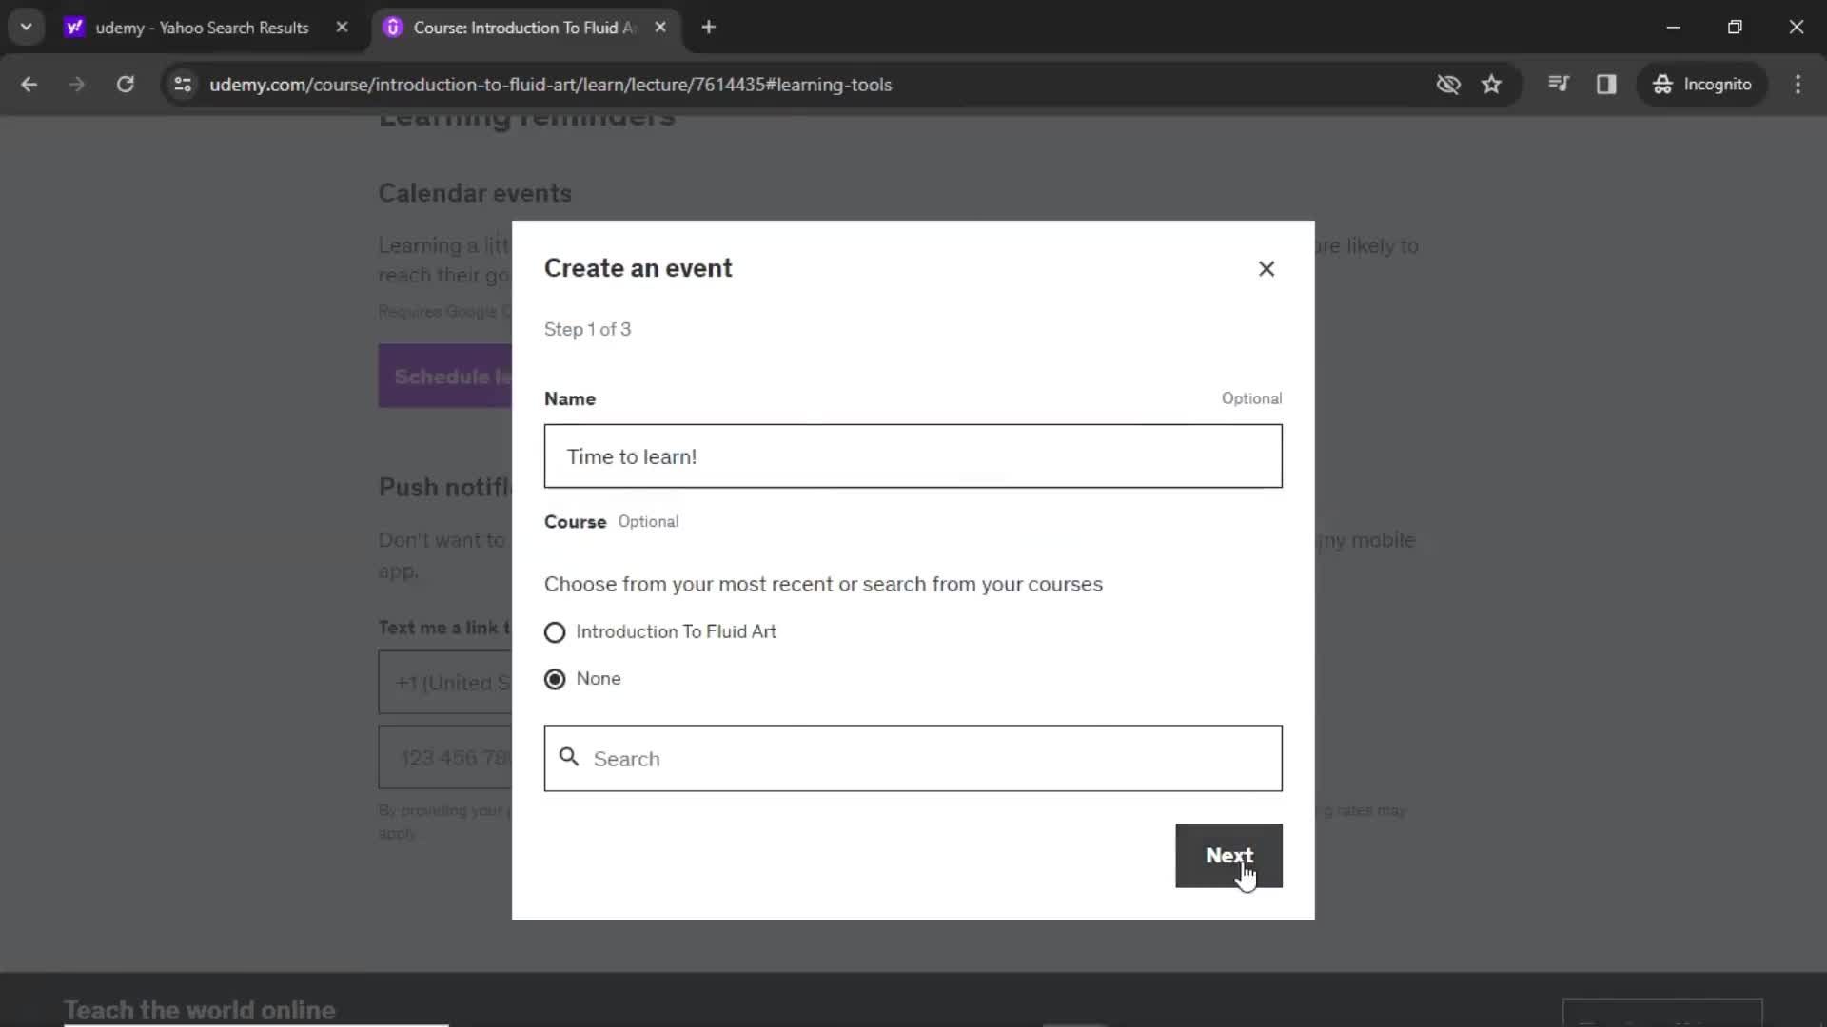
Task: Click the bookmark star icon in address bar
Action: coord(1493,84)
